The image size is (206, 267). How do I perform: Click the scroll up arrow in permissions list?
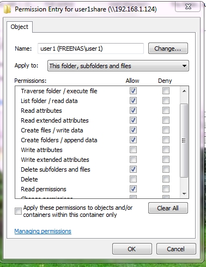pos(184,91)
